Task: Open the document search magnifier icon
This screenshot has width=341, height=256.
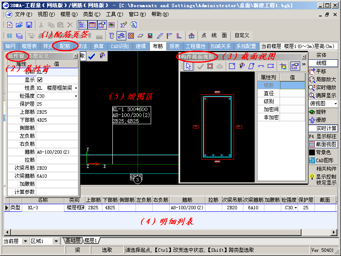Action: click(x=133, y=25)
